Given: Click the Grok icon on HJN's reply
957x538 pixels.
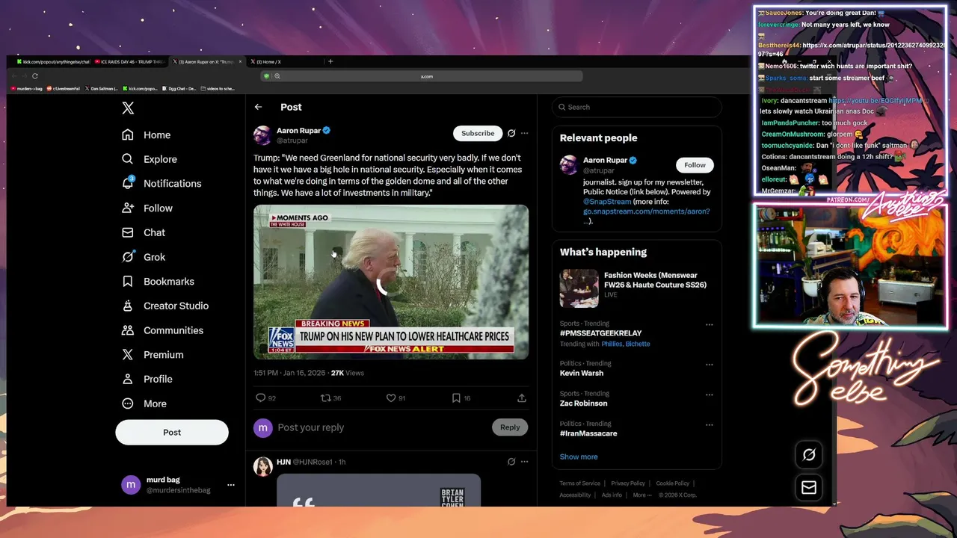Looking at the screenshot, I should tap(511, 462).
